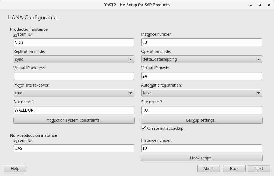This screenshot has height=176, width=274.
Task: Go Back to the previous step
Action: pyautogui.click(x=234, y=169)
